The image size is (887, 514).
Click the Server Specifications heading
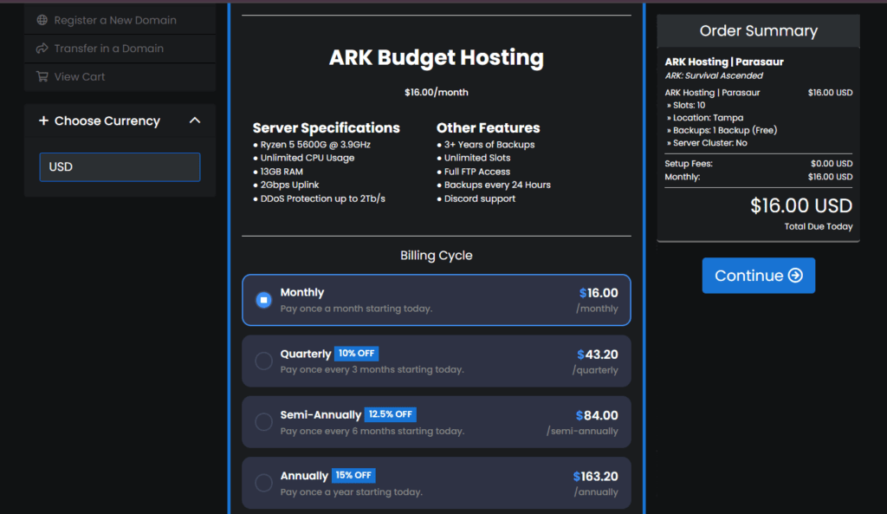[327, 128]
